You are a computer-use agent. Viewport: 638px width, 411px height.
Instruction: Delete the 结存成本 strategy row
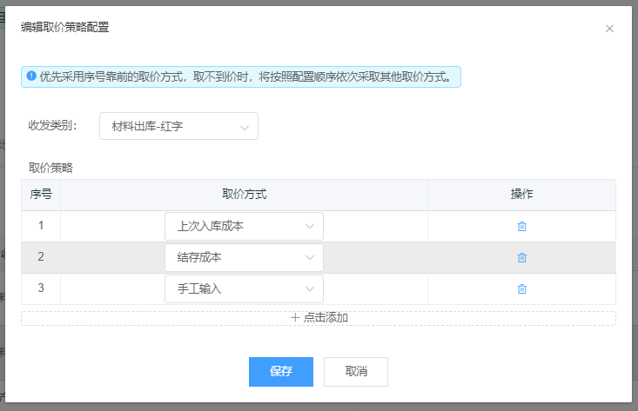coord(521,257)
